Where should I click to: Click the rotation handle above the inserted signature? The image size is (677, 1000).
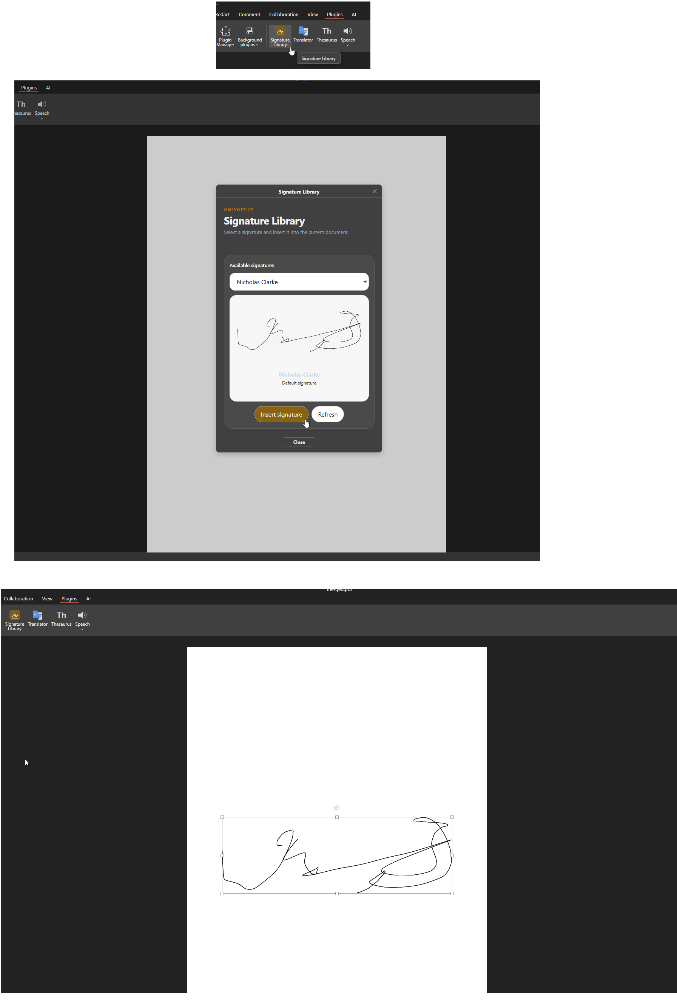(337, 808)
